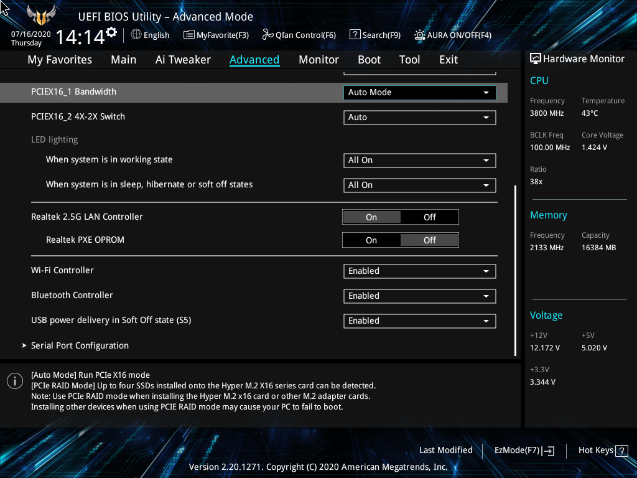
Task: Click the Hot Keys question mark icon
Action: 621,451
